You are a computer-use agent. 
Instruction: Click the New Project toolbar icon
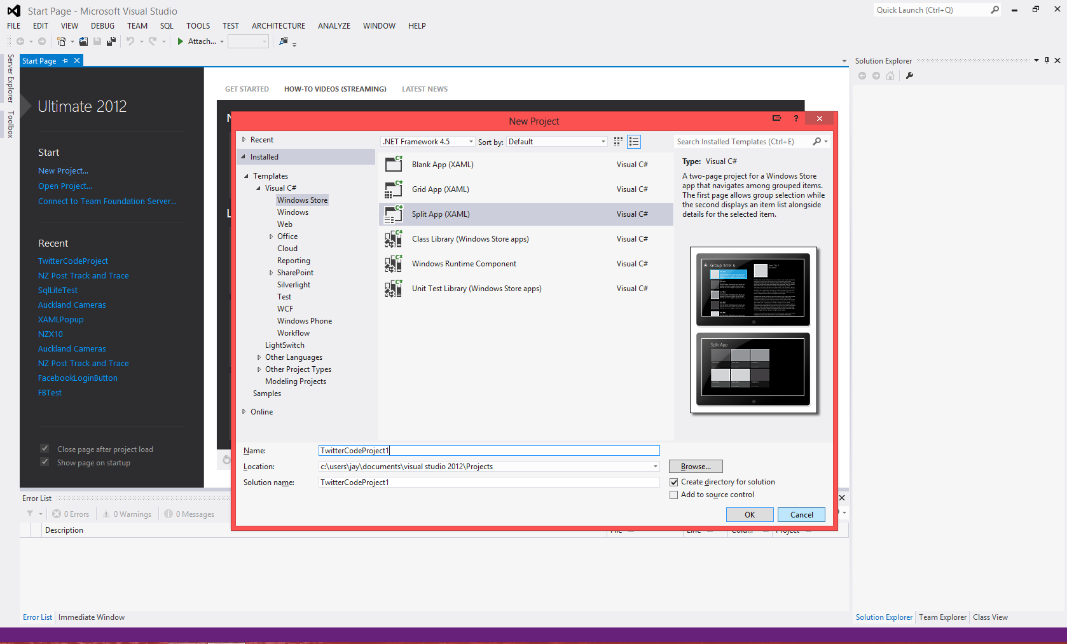tap(61, 41)
